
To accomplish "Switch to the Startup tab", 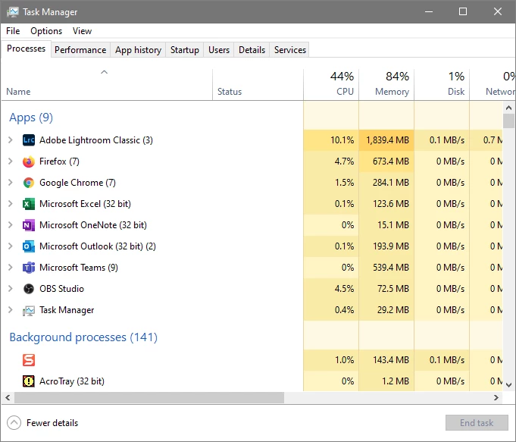I will 185,50.
